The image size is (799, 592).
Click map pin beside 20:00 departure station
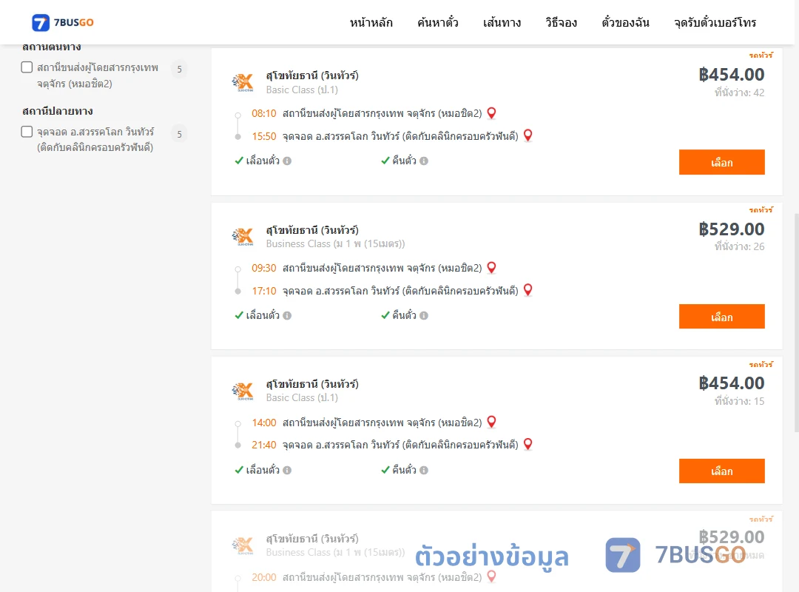492,576
